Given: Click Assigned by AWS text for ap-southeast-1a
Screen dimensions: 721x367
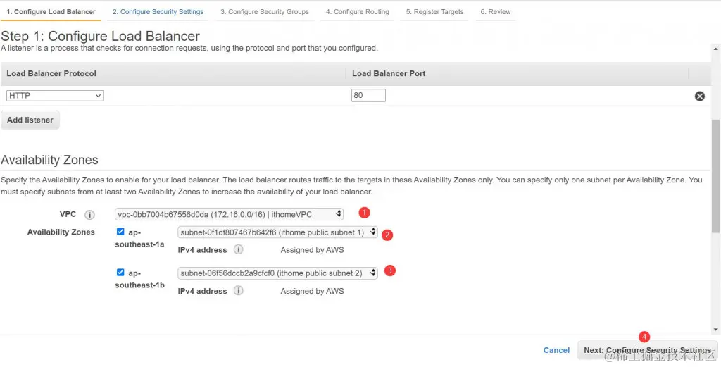Looking at the screenshot, I should pyautogui.click(x=312, y=250).
